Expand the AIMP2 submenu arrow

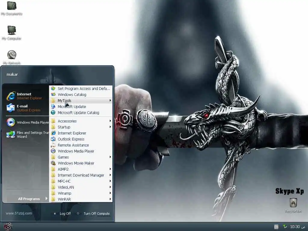click(x=110, y=169)
